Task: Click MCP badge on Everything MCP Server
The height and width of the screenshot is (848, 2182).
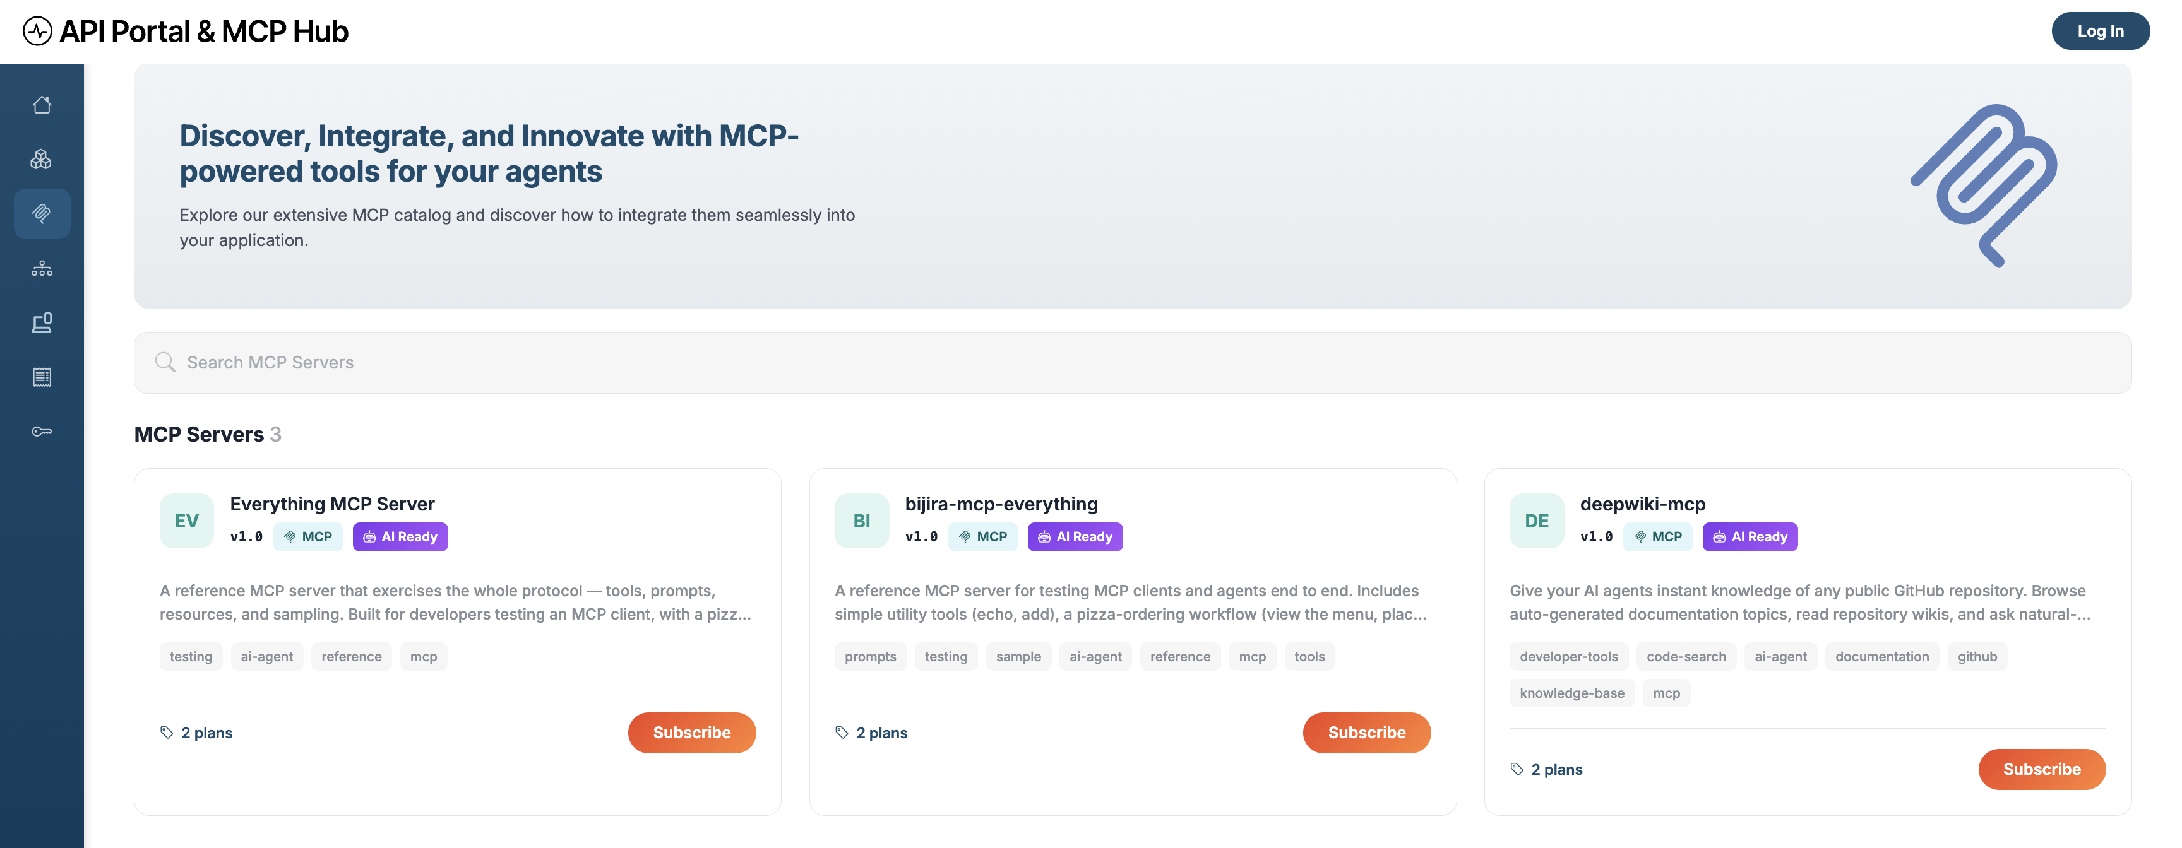Action: [x=307, y=536]
